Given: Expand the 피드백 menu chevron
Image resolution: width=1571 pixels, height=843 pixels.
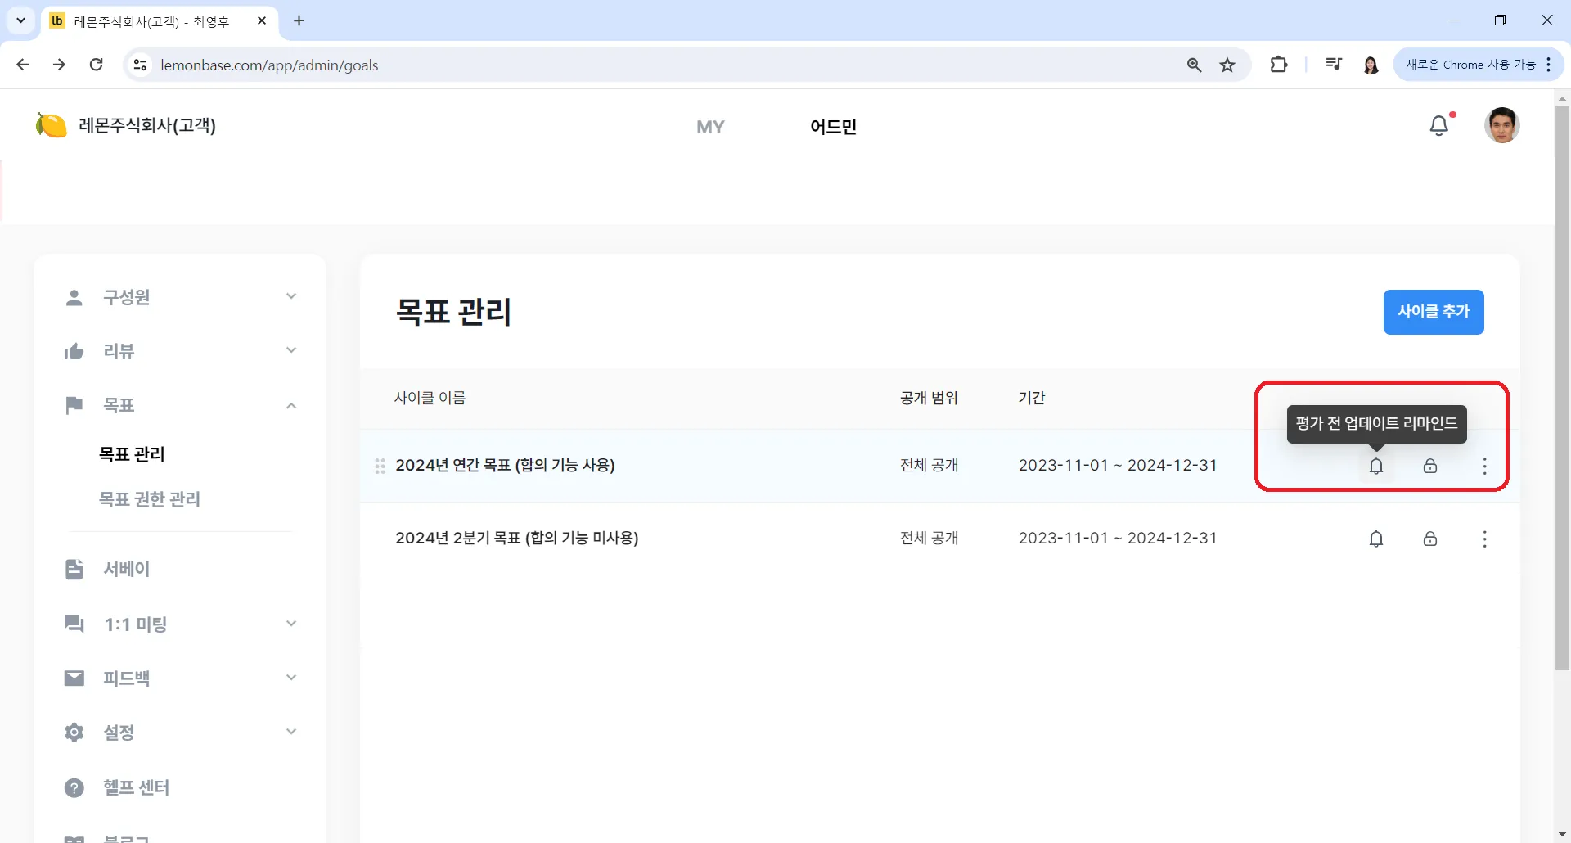Looking at the screenshot, I should (x=291, y=678).
